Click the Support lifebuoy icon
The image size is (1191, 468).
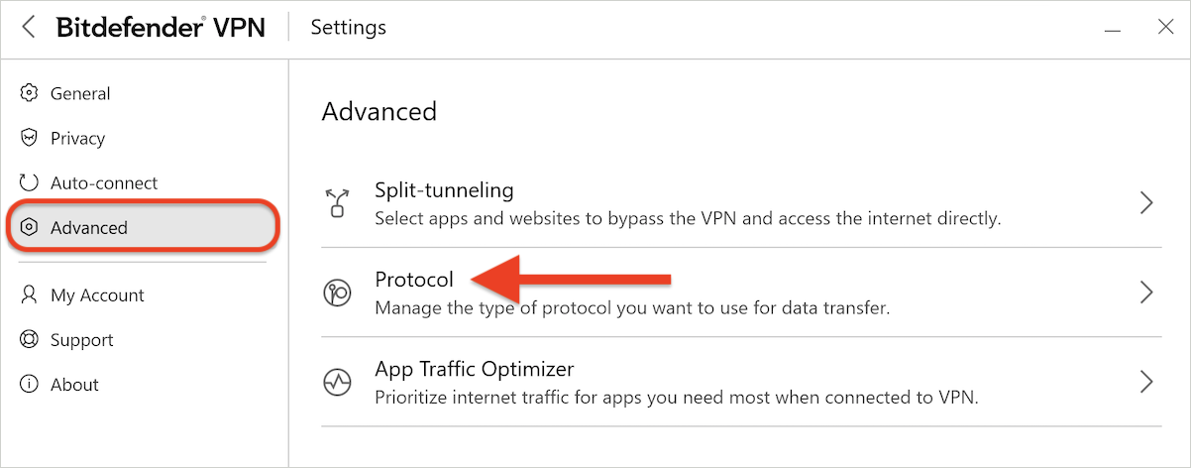click(29, 340)
